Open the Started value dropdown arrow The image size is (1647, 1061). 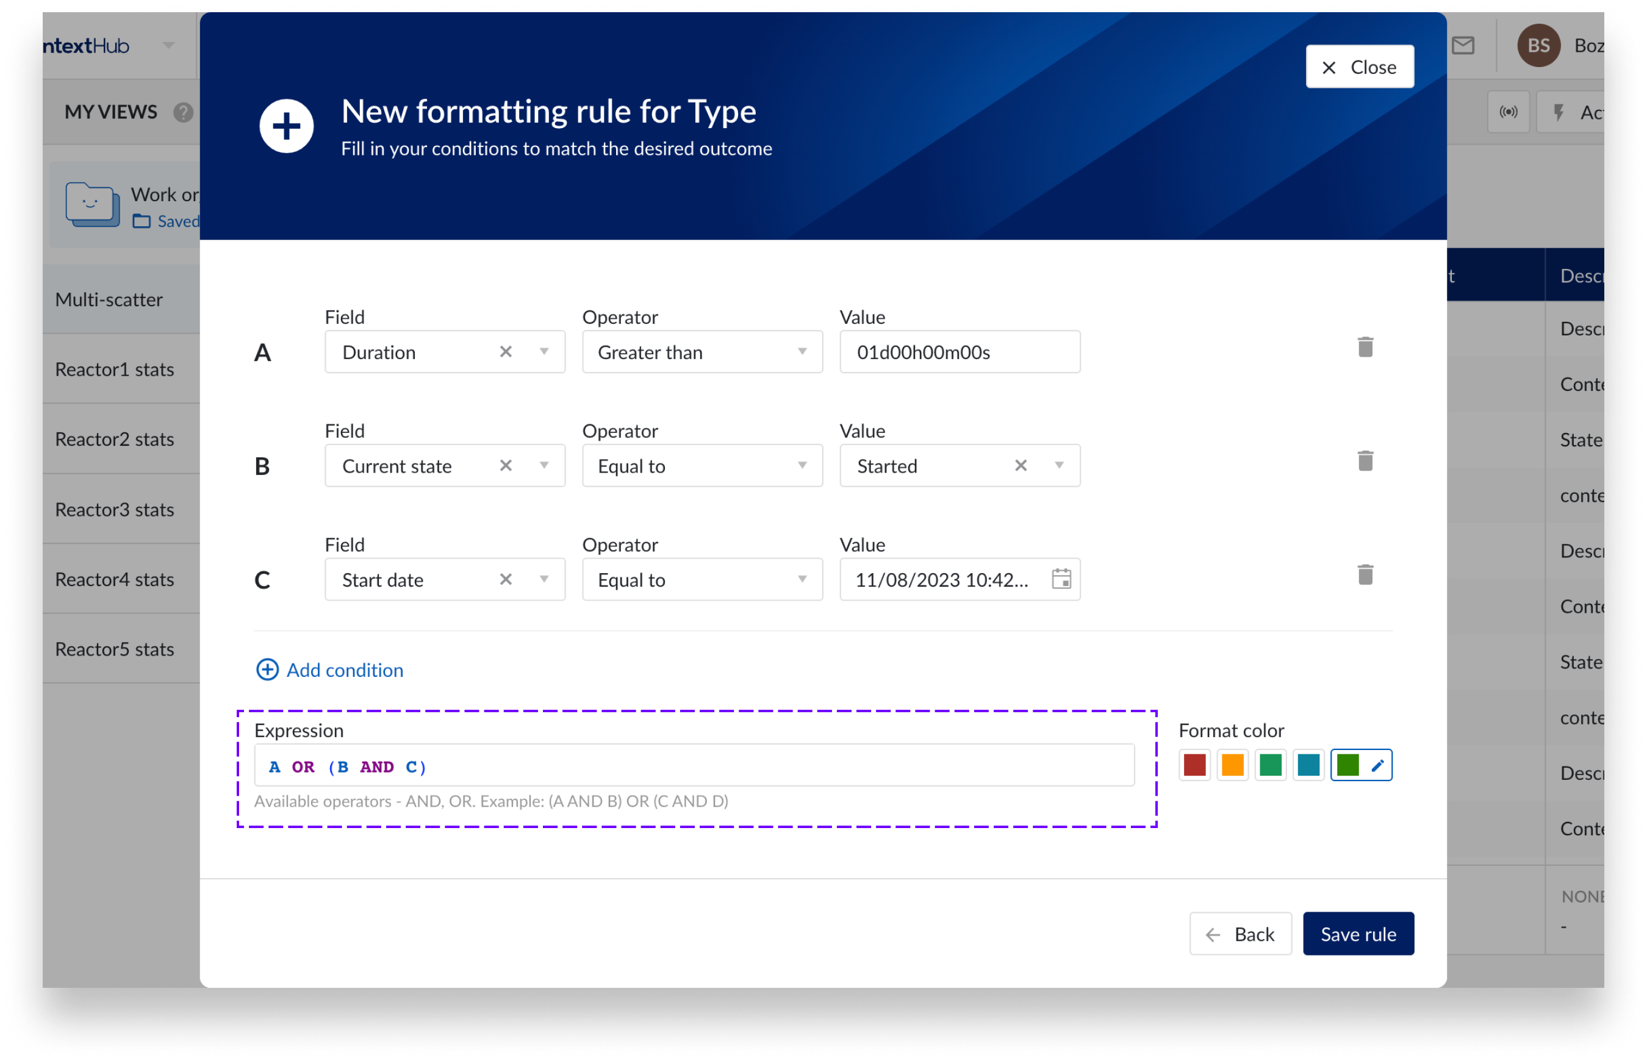[1058, 466]
